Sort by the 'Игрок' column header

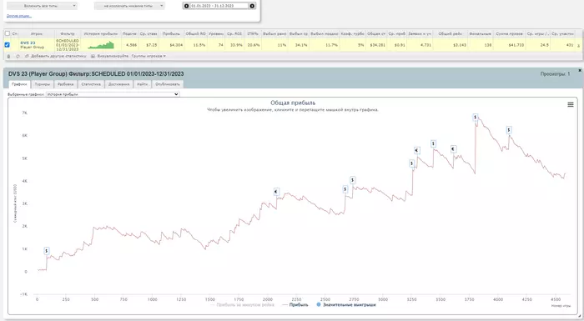click(37, 33)
